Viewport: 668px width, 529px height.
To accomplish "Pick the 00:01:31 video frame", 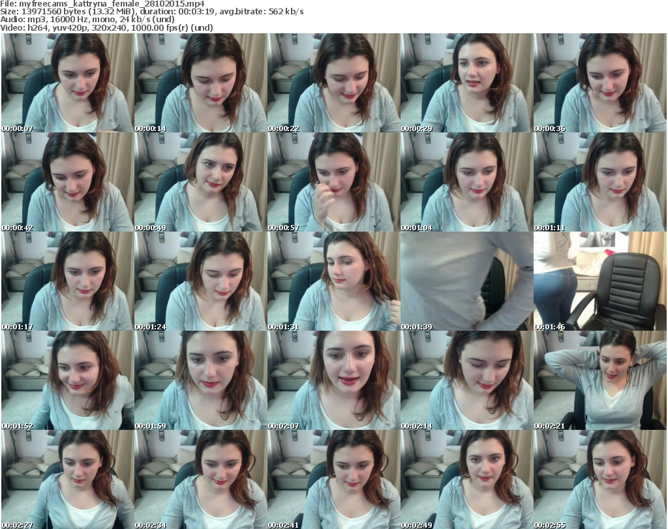I will tap(333, 281).
